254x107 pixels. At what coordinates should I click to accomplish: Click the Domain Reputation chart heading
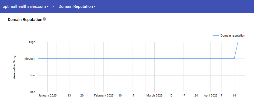pyautogui.click(x=25, y=20)
